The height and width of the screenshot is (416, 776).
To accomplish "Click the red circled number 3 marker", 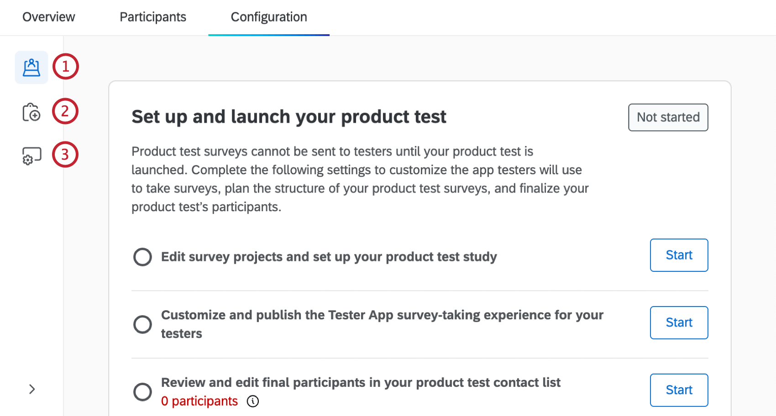I will [65, 155].
